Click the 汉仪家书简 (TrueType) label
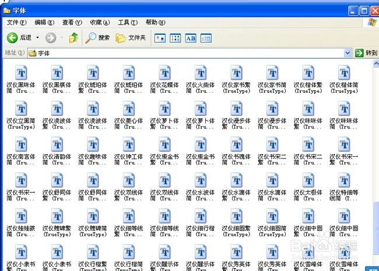 (x=272, y=88)
